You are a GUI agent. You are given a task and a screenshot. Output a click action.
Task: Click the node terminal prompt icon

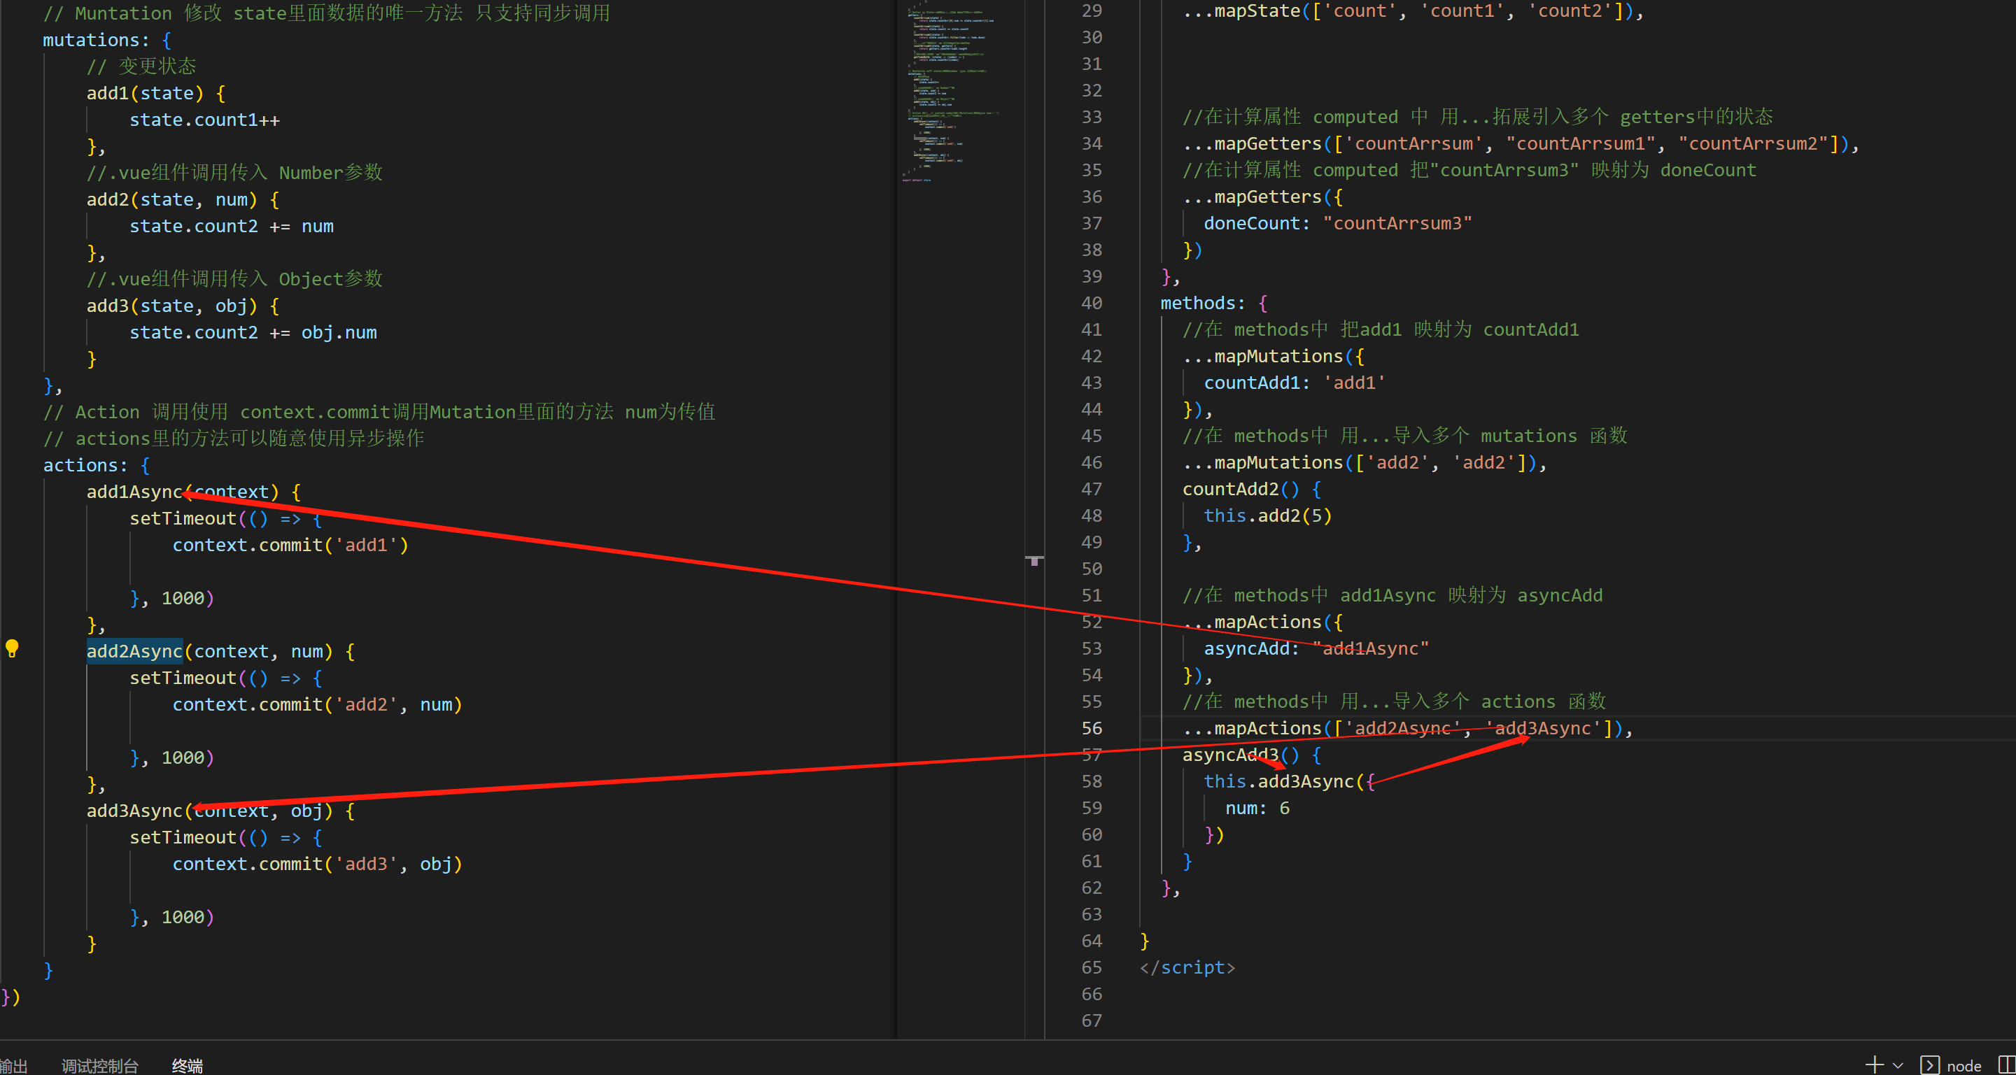pos(1929,1065)
